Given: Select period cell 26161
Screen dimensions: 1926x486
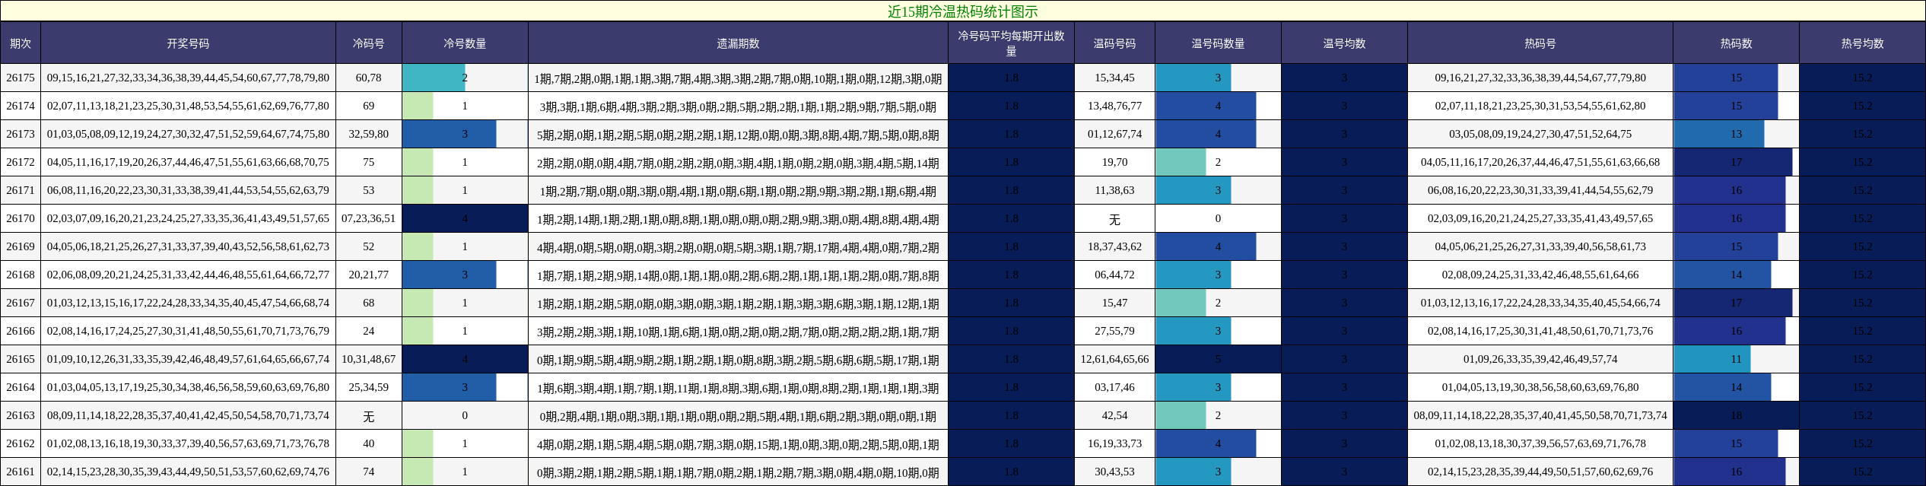Looking at the screenshot, I should click(x=21, y=472).
